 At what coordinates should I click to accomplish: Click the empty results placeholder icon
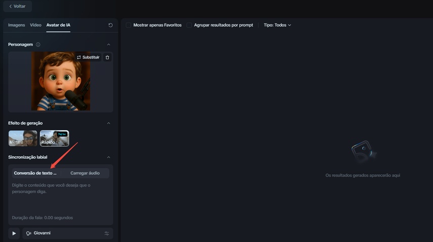coord(364,152)
